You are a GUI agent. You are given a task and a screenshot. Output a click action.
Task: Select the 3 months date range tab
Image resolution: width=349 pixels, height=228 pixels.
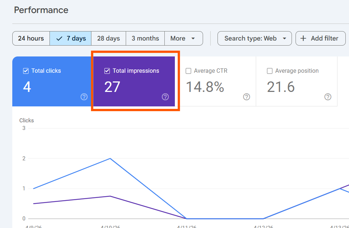145,38
